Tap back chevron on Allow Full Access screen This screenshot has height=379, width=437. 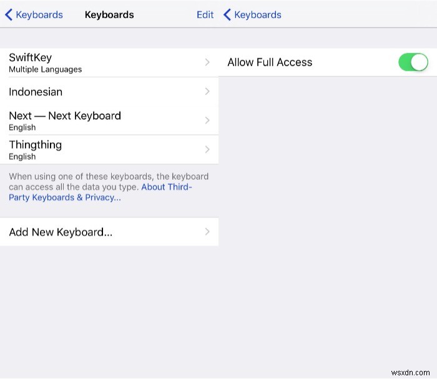tap(227, 14)
